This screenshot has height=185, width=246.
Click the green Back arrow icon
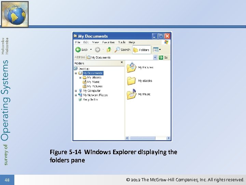click(x=78, y=50)
